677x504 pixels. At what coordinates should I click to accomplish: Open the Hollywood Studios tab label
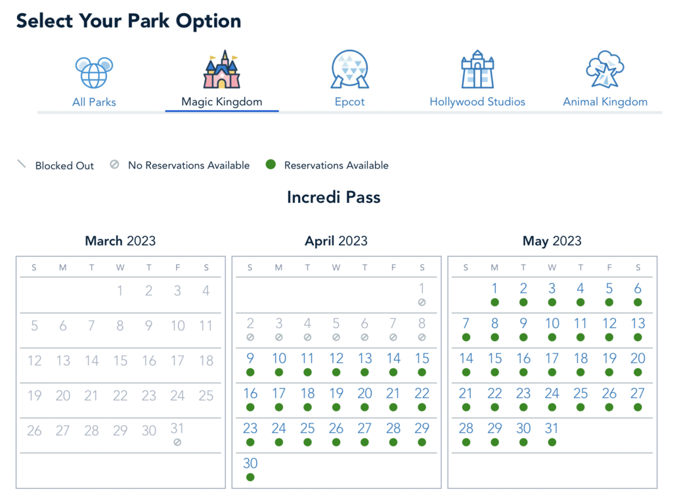(x=477, y=102)
